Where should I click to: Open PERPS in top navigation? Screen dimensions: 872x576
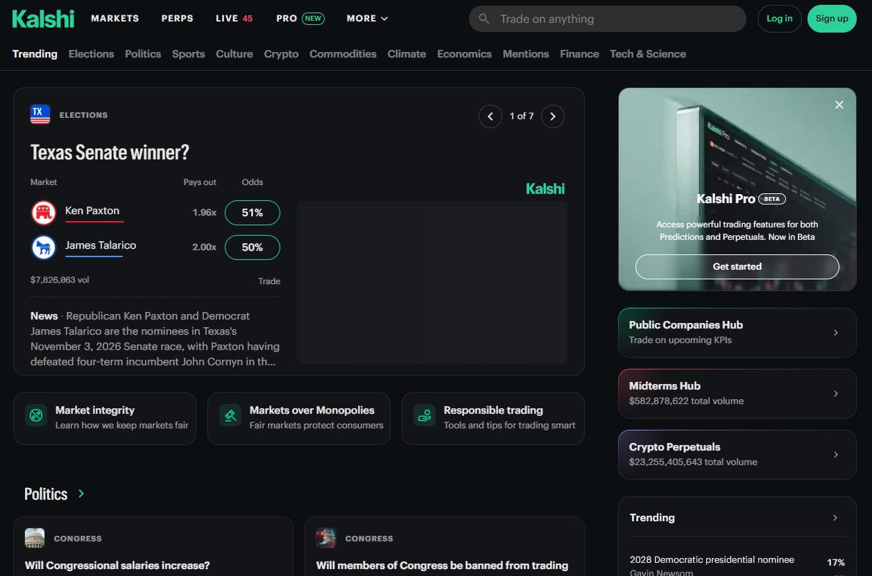[x=178, y=19]
